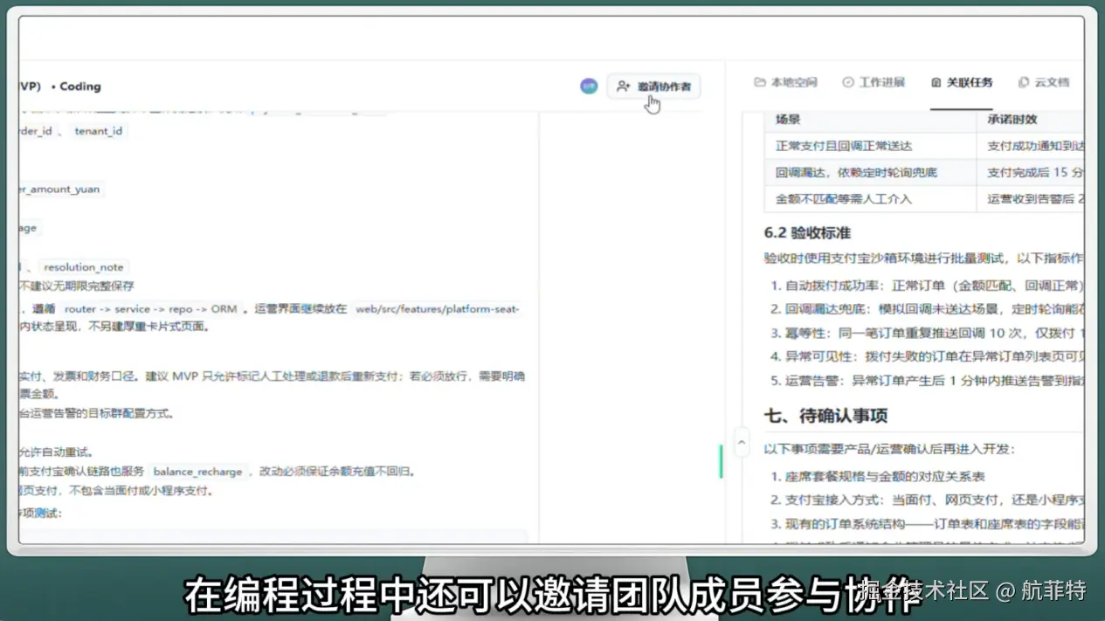Click the 七、待确认事项 heading

pyautogui.click(x=825, y=416)
